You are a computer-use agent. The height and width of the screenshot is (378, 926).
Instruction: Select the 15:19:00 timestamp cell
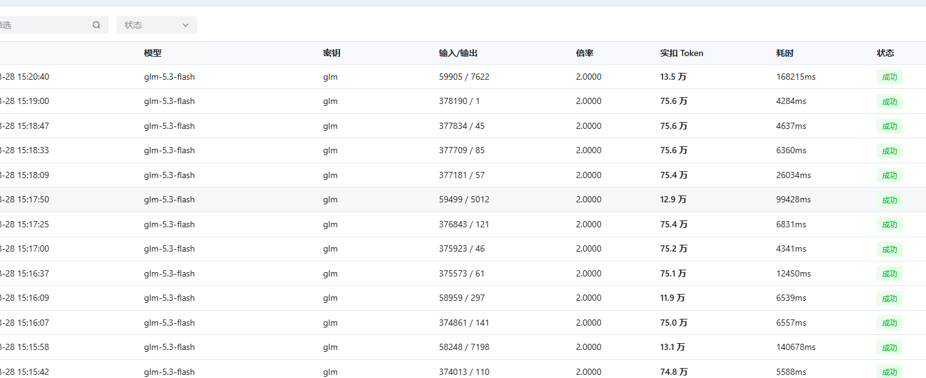click(x=24, y=101)
